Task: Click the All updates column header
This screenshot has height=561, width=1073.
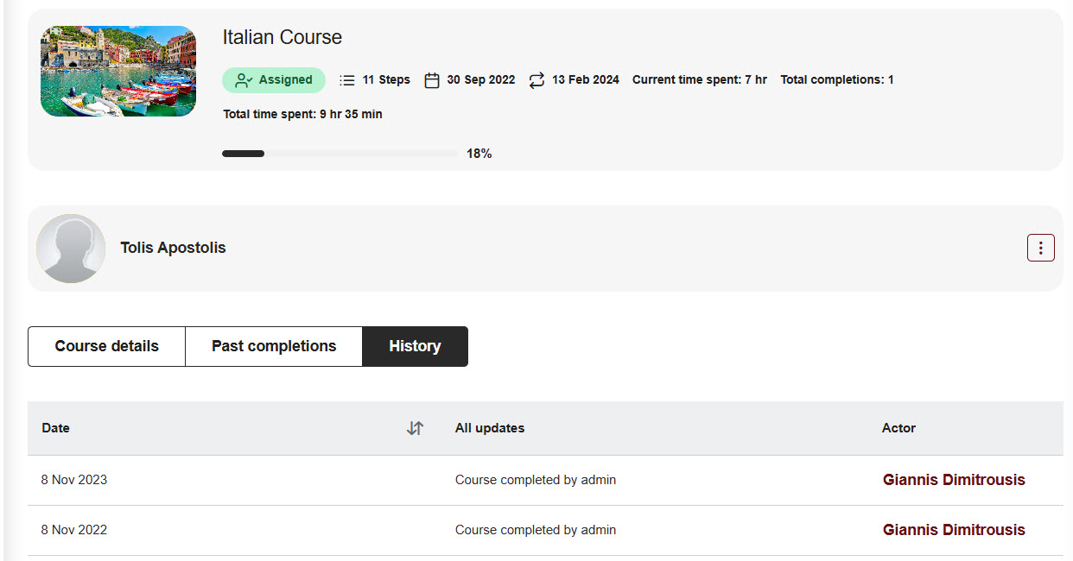Action: (490, 428)
